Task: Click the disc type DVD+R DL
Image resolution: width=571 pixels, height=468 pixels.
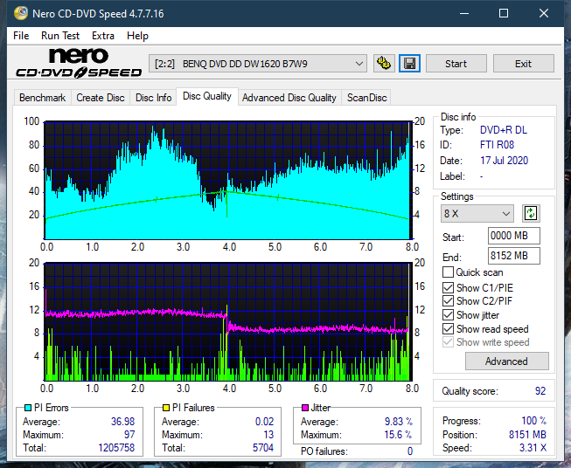Action: (504, 130)
